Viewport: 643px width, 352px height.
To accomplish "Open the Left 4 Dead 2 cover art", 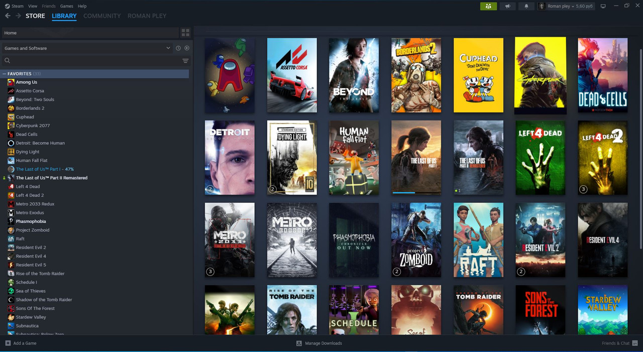I will click(x=603, y=158).
